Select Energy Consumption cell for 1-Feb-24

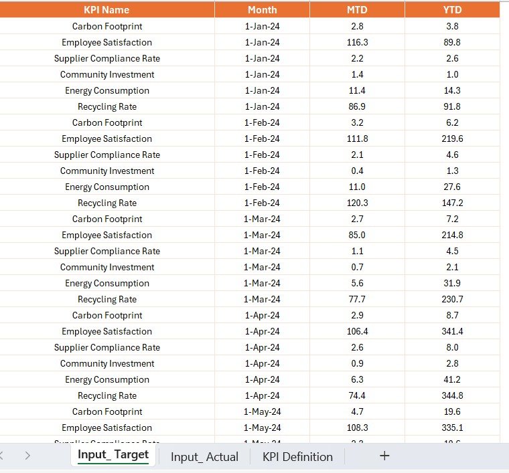point(107,187)
